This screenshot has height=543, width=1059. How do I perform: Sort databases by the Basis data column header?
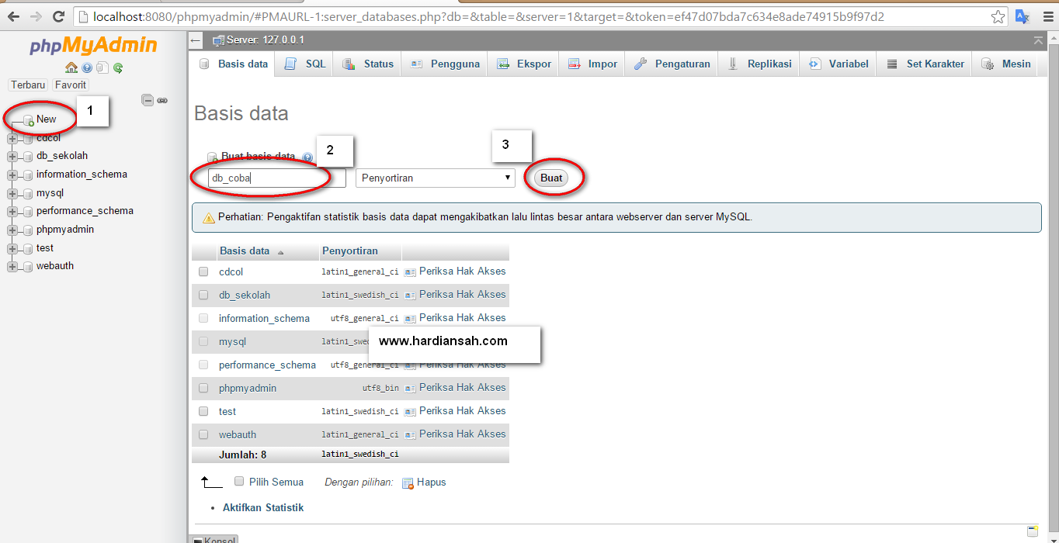point(245,251)
